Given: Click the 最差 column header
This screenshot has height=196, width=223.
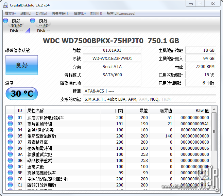Looking at the screenshot, I should [x=138, y=111].
